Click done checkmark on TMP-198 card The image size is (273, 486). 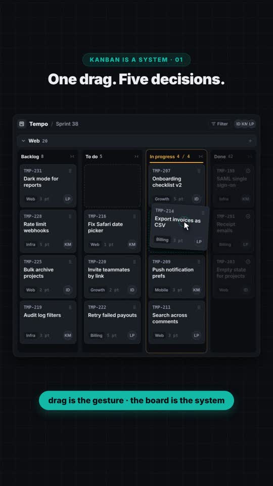[x=248, y=171]
